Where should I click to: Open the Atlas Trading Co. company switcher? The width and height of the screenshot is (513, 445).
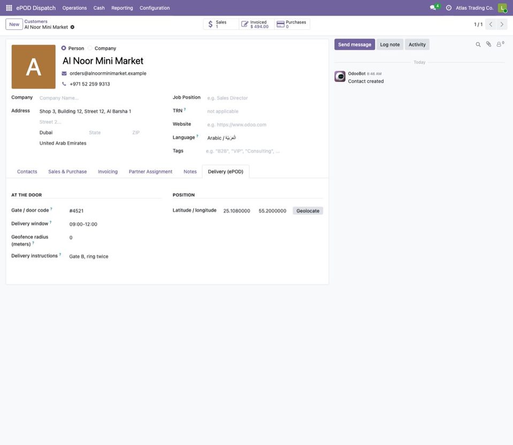coord(474,8)
